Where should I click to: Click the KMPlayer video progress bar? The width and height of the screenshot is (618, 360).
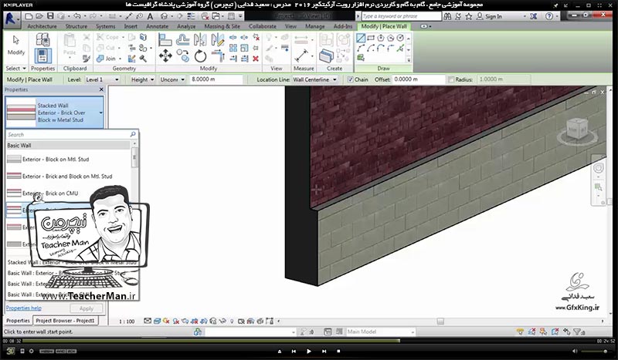pyautogui.click(x=309, y=341)
